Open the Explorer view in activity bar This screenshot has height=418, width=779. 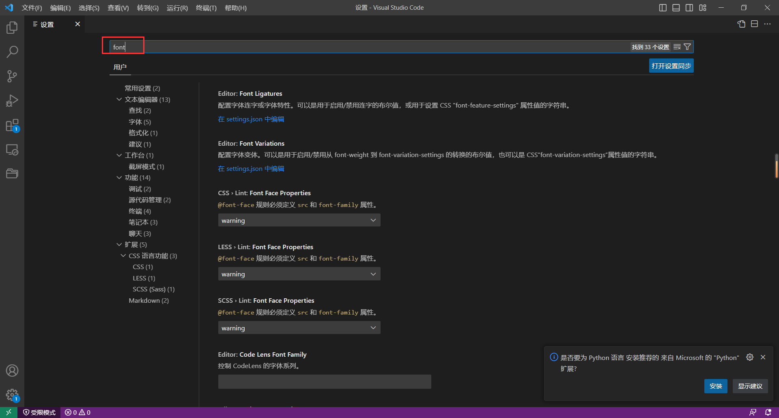[x=12, y=28]
